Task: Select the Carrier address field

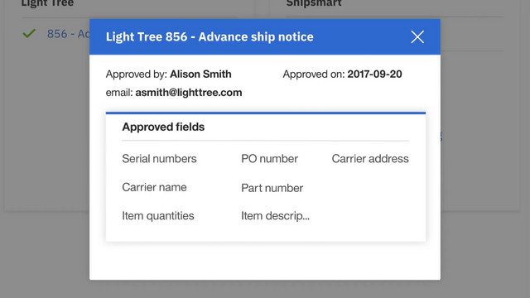Action: tap(370, 158)
